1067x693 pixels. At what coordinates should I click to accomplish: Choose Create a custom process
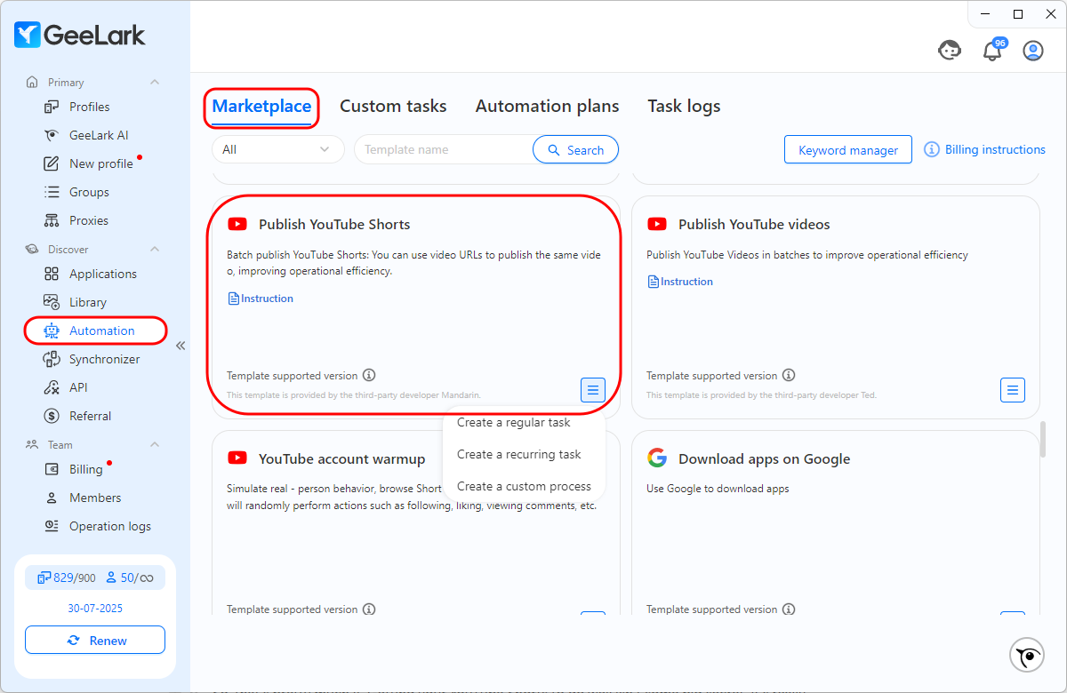(524, 486)
